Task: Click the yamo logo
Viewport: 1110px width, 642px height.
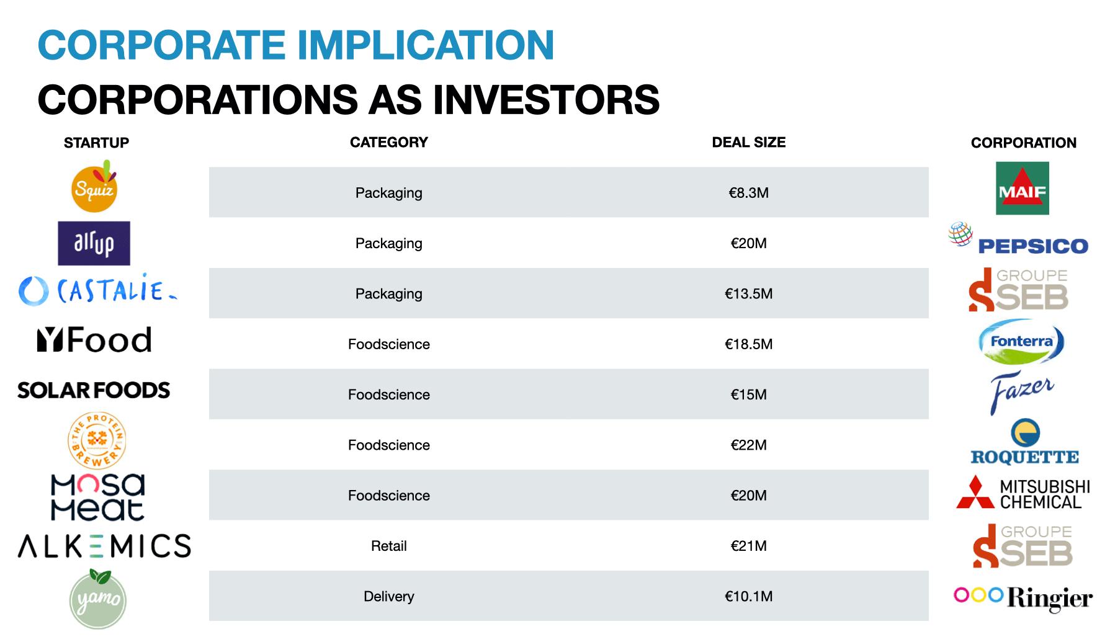Action: (x=97, y=599)
